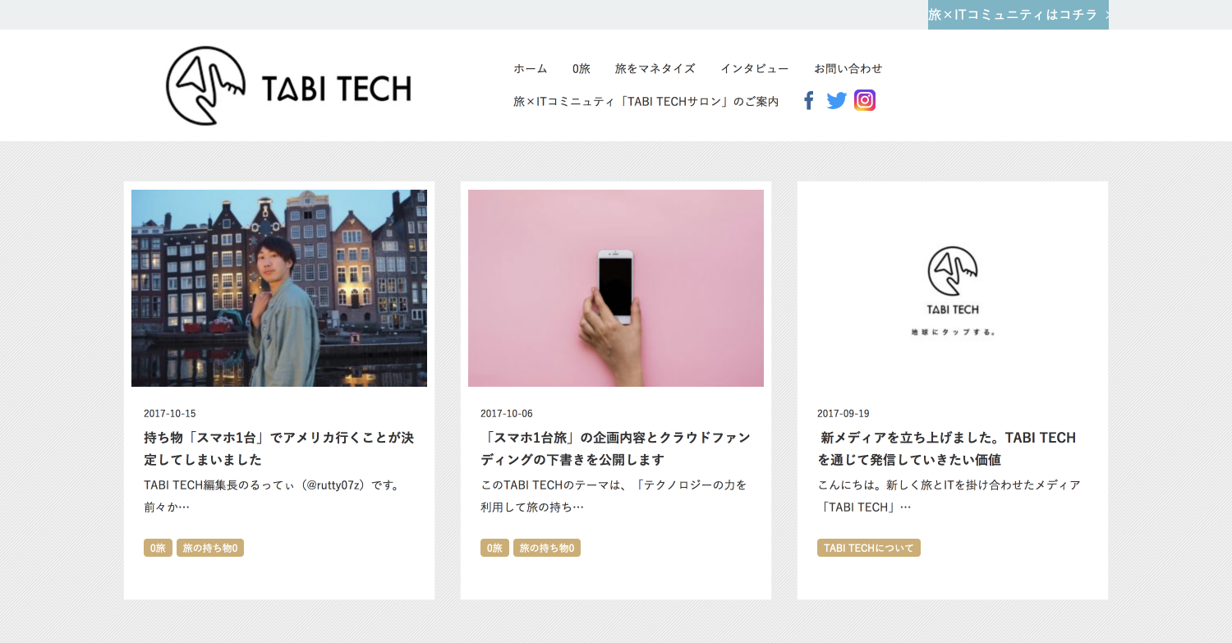Open お問い合わせ contact page
Screen dimensions: 1232x643
tap(848, 68)
